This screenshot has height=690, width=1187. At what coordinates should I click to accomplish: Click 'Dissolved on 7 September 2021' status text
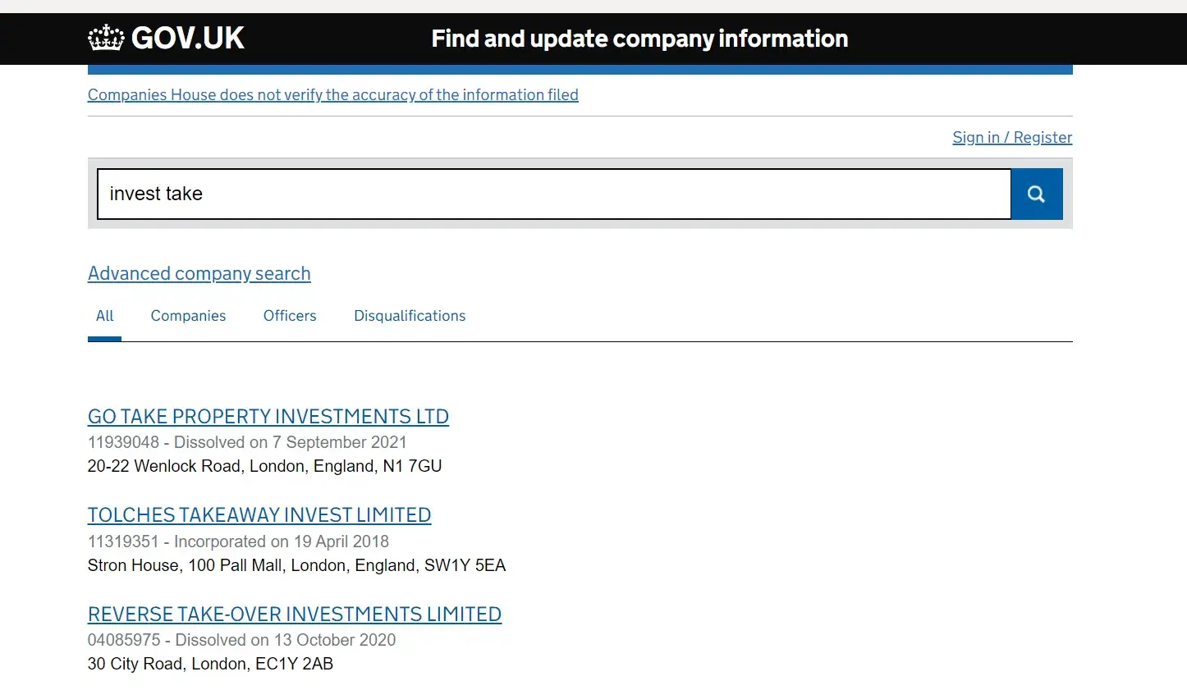291,442
